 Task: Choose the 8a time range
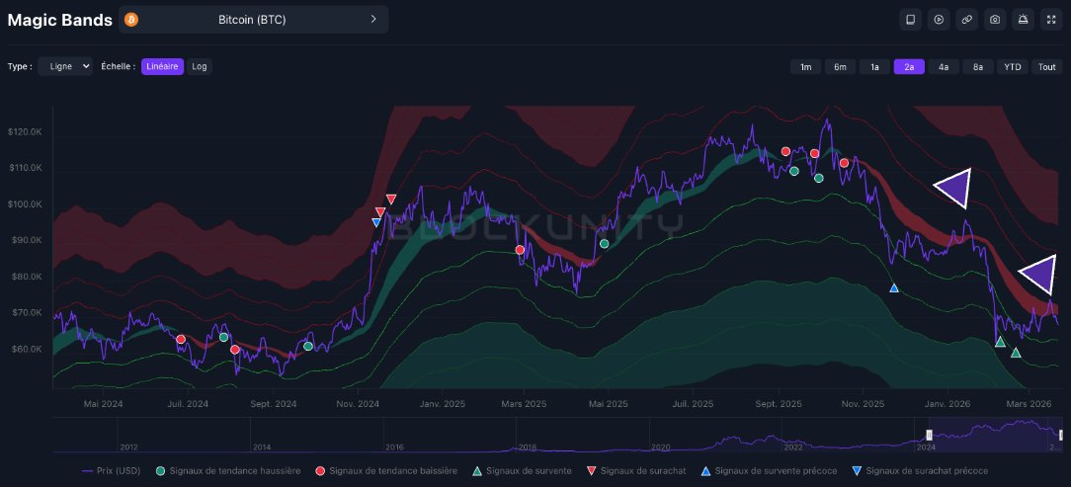[978, 67]
